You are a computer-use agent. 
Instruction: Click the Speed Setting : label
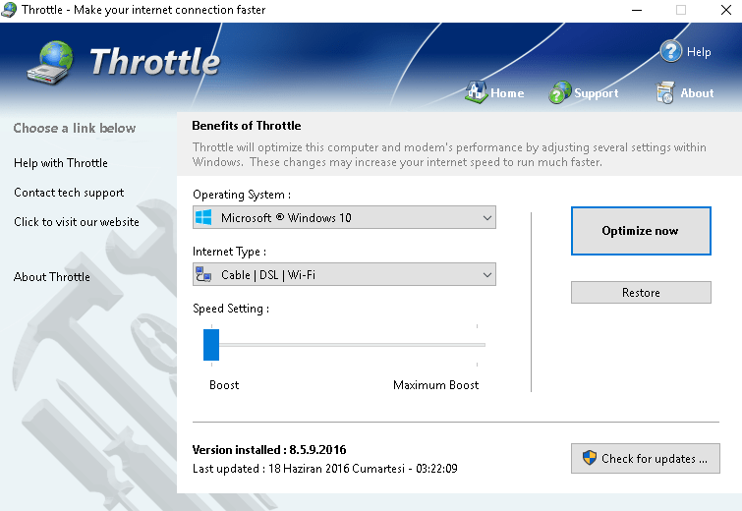[x=231, y=309]
